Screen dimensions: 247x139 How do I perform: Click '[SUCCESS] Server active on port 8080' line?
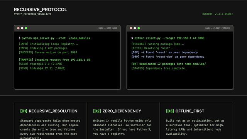coord(48,53)
